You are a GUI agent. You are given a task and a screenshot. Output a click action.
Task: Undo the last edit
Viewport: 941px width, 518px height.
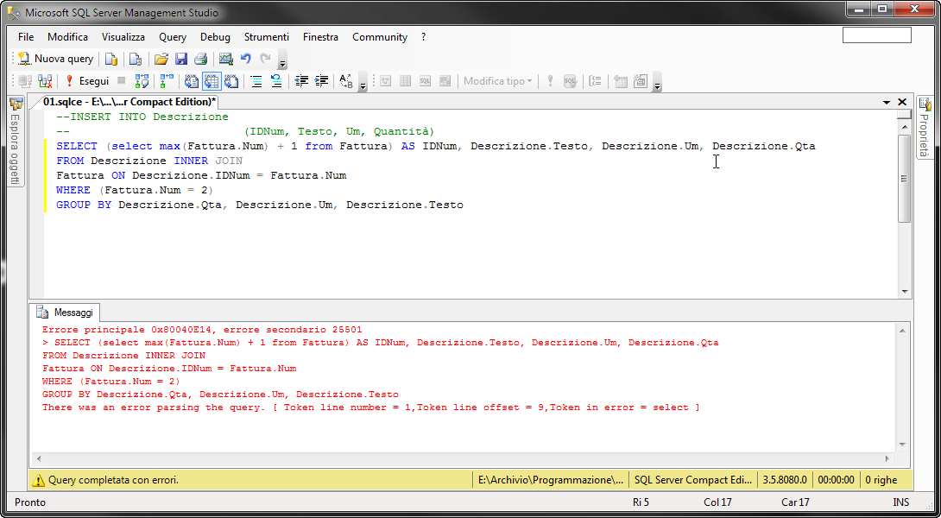[245, 59]
